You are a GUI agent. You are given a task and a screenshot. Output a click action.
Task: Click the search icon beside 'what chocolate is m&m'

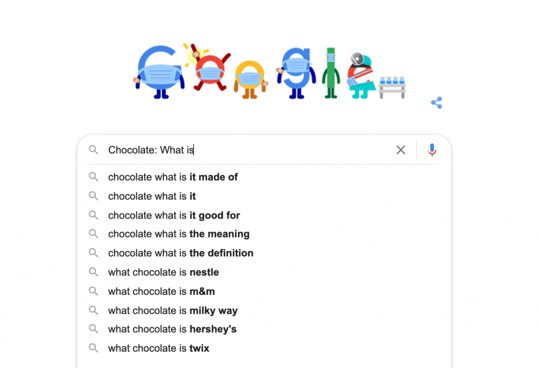[94, 291]
